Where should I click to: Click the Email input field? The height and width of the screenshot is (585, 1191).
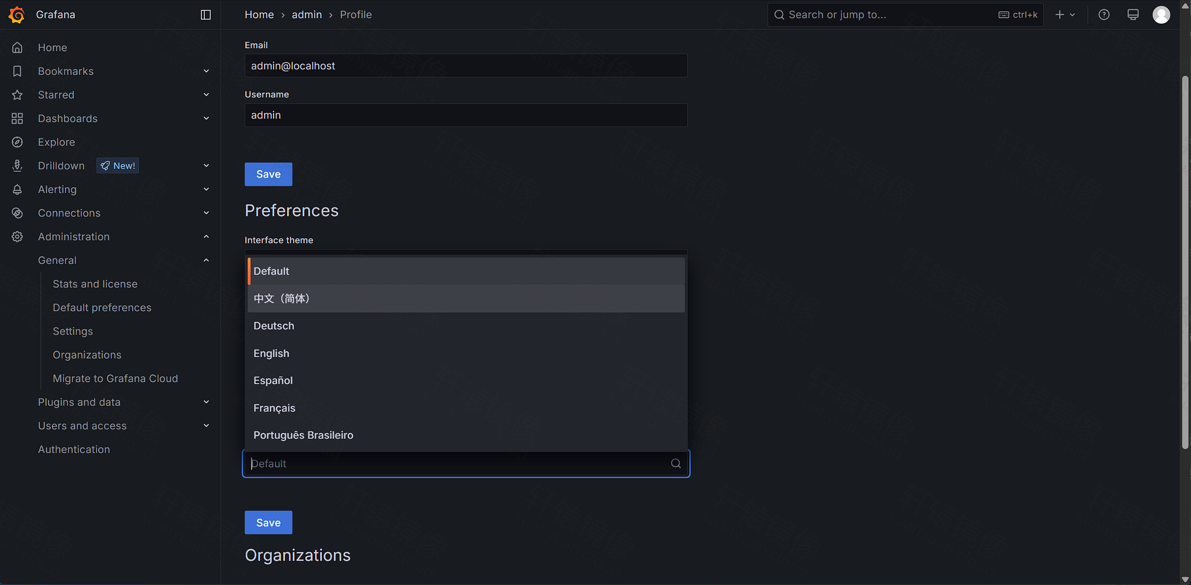(x=466, y=65)
